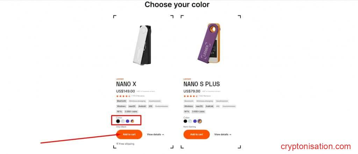358x154 pixels.
Task: Click the Free shipping truck icon
Action: tap(117, 144)
